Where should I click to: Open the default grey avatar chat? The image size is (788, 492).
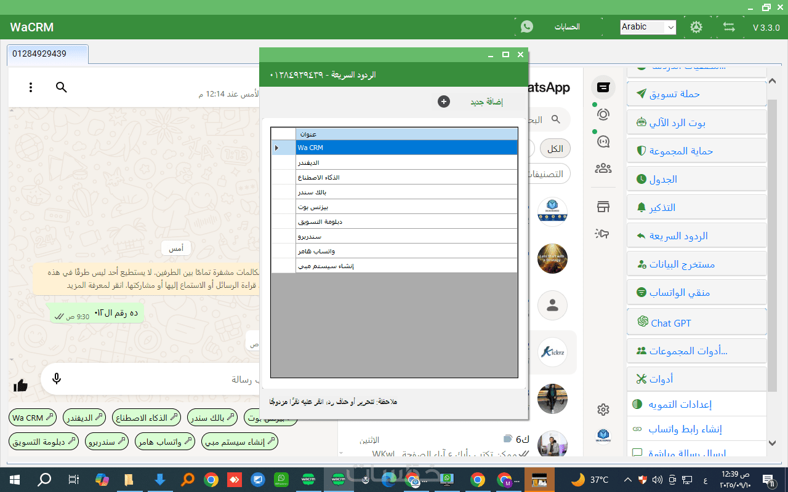552,304
